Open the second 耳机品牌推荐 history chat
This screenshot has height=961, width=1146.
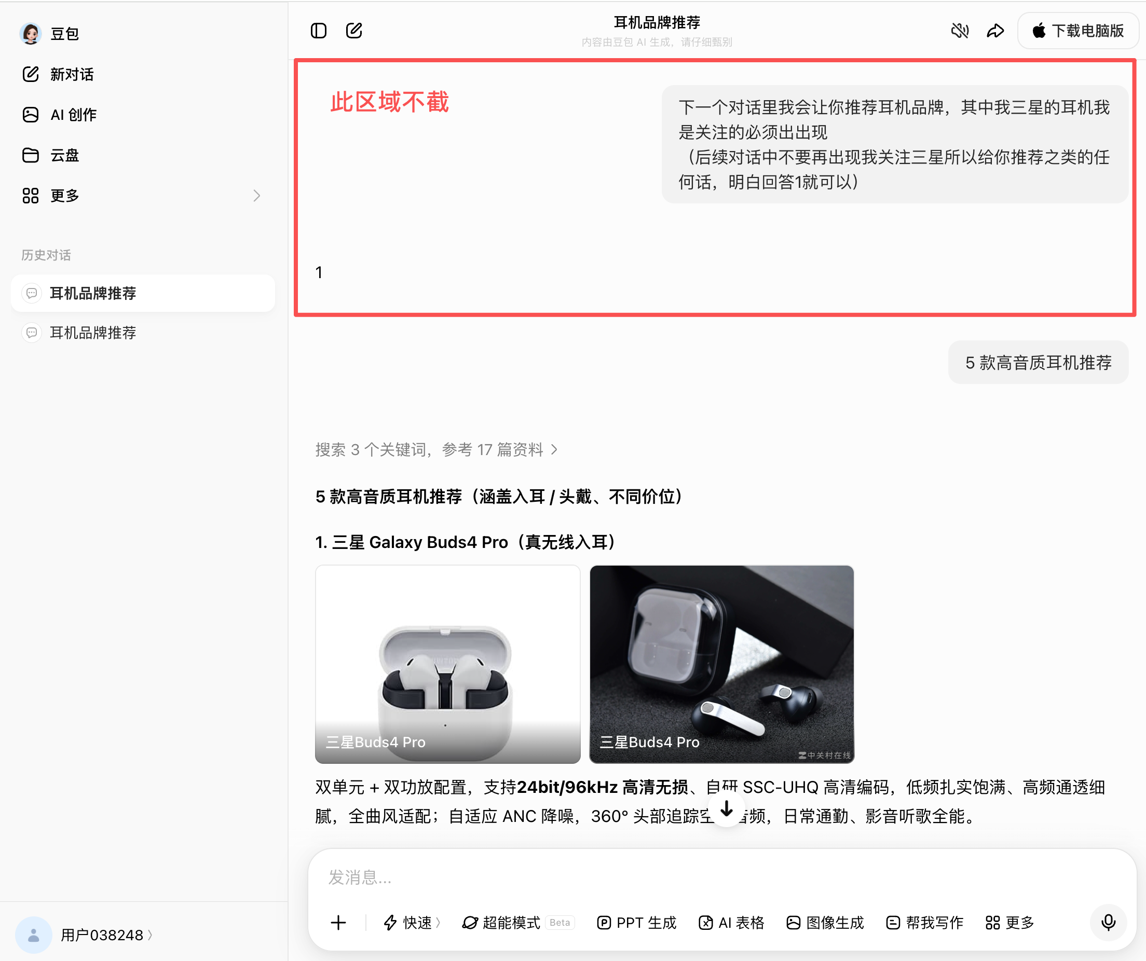click(x=143, y=332)
